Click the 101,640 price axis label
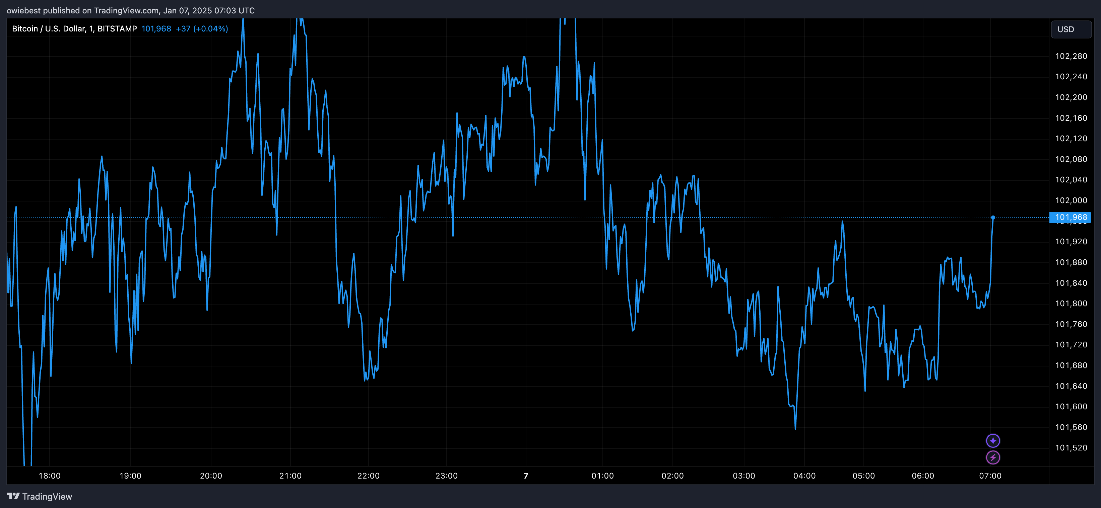 coord(1071,386)
